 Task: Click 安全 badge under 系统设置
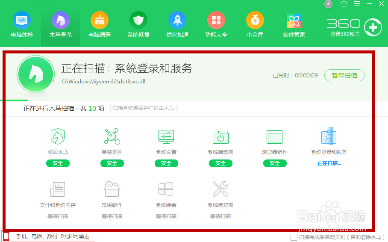(166, 163)
